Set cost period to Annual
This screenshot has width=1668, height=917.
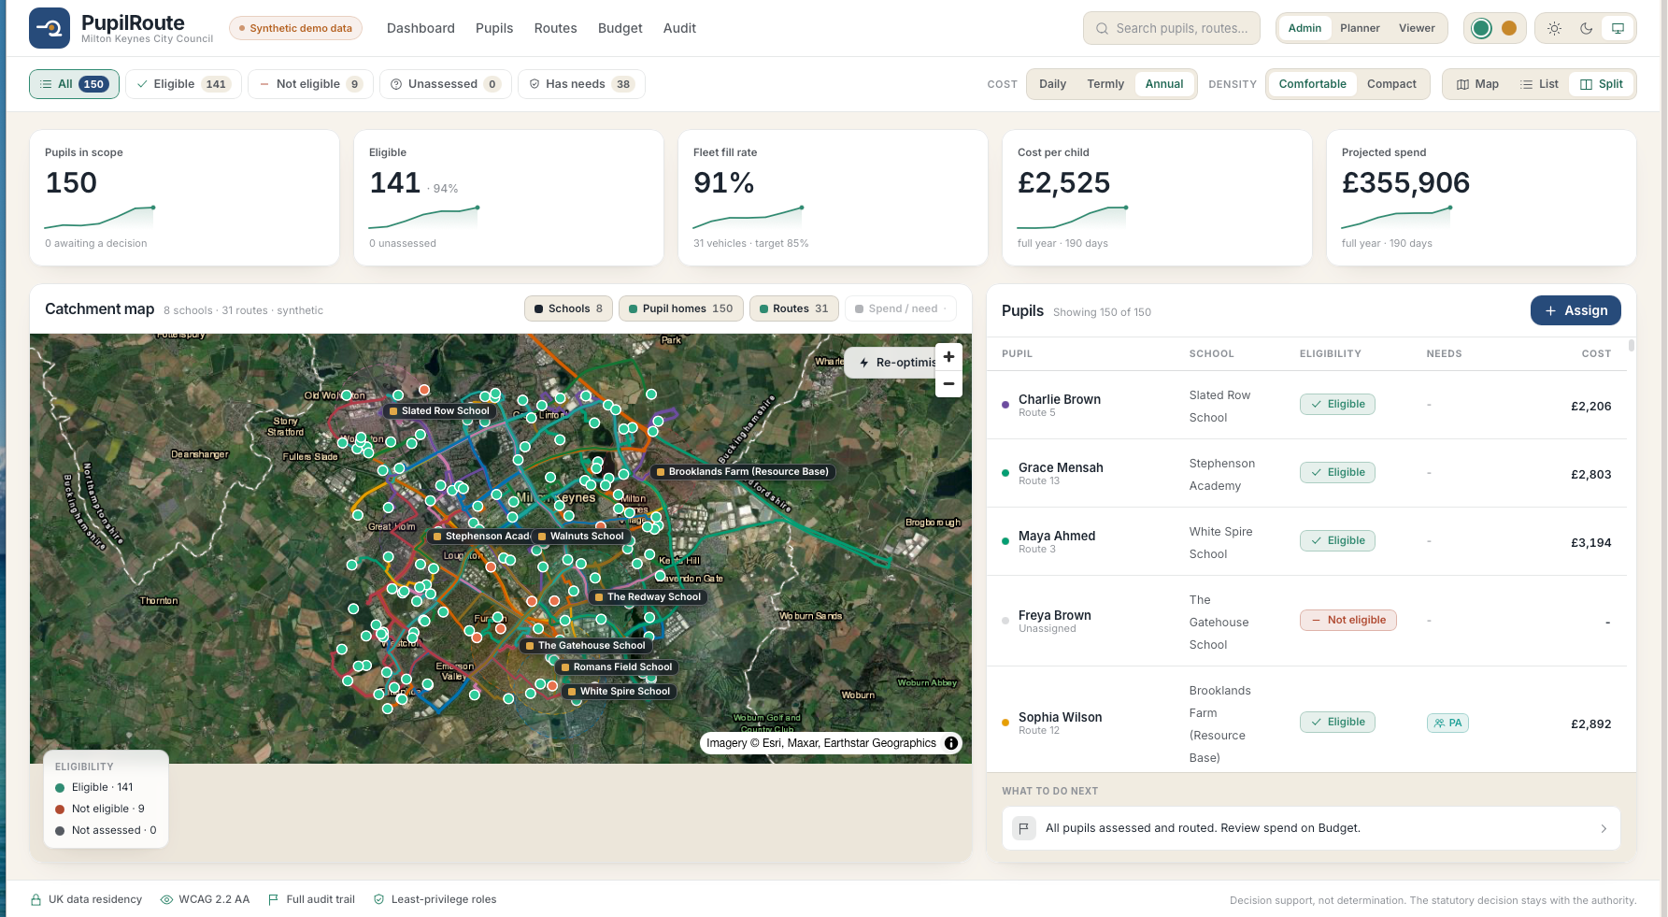pyautogui.click(x=1164, y=84)
